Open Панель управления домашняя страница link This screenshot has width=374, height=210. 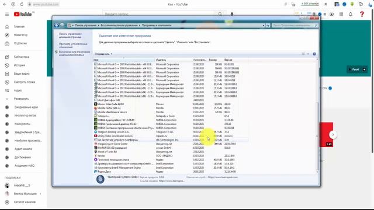70,36
